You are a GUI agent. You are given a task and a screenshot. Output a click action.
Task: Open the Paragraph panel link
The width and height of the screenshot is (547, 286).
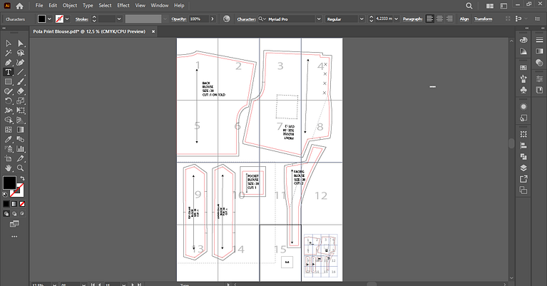click(412, 19)
